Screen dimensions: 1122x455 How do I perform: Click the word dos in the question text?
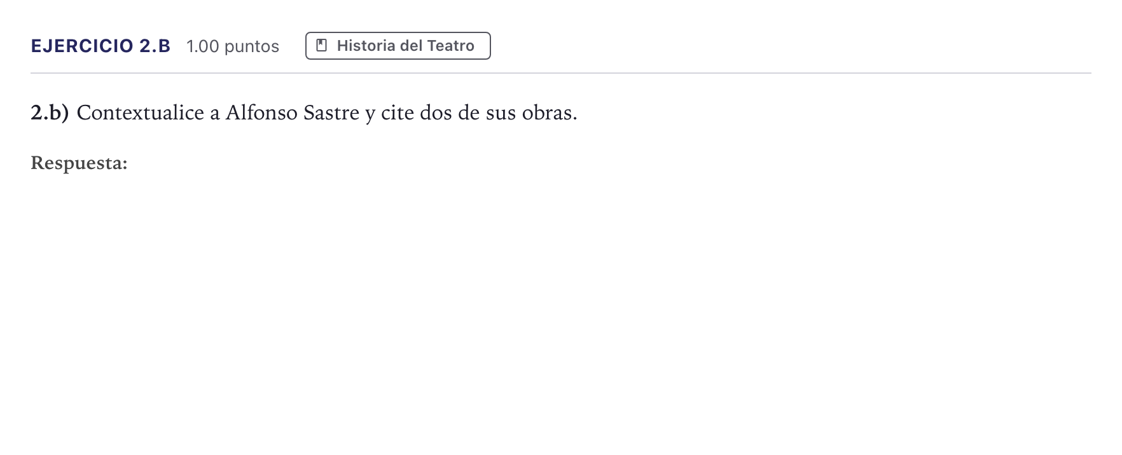436,112
